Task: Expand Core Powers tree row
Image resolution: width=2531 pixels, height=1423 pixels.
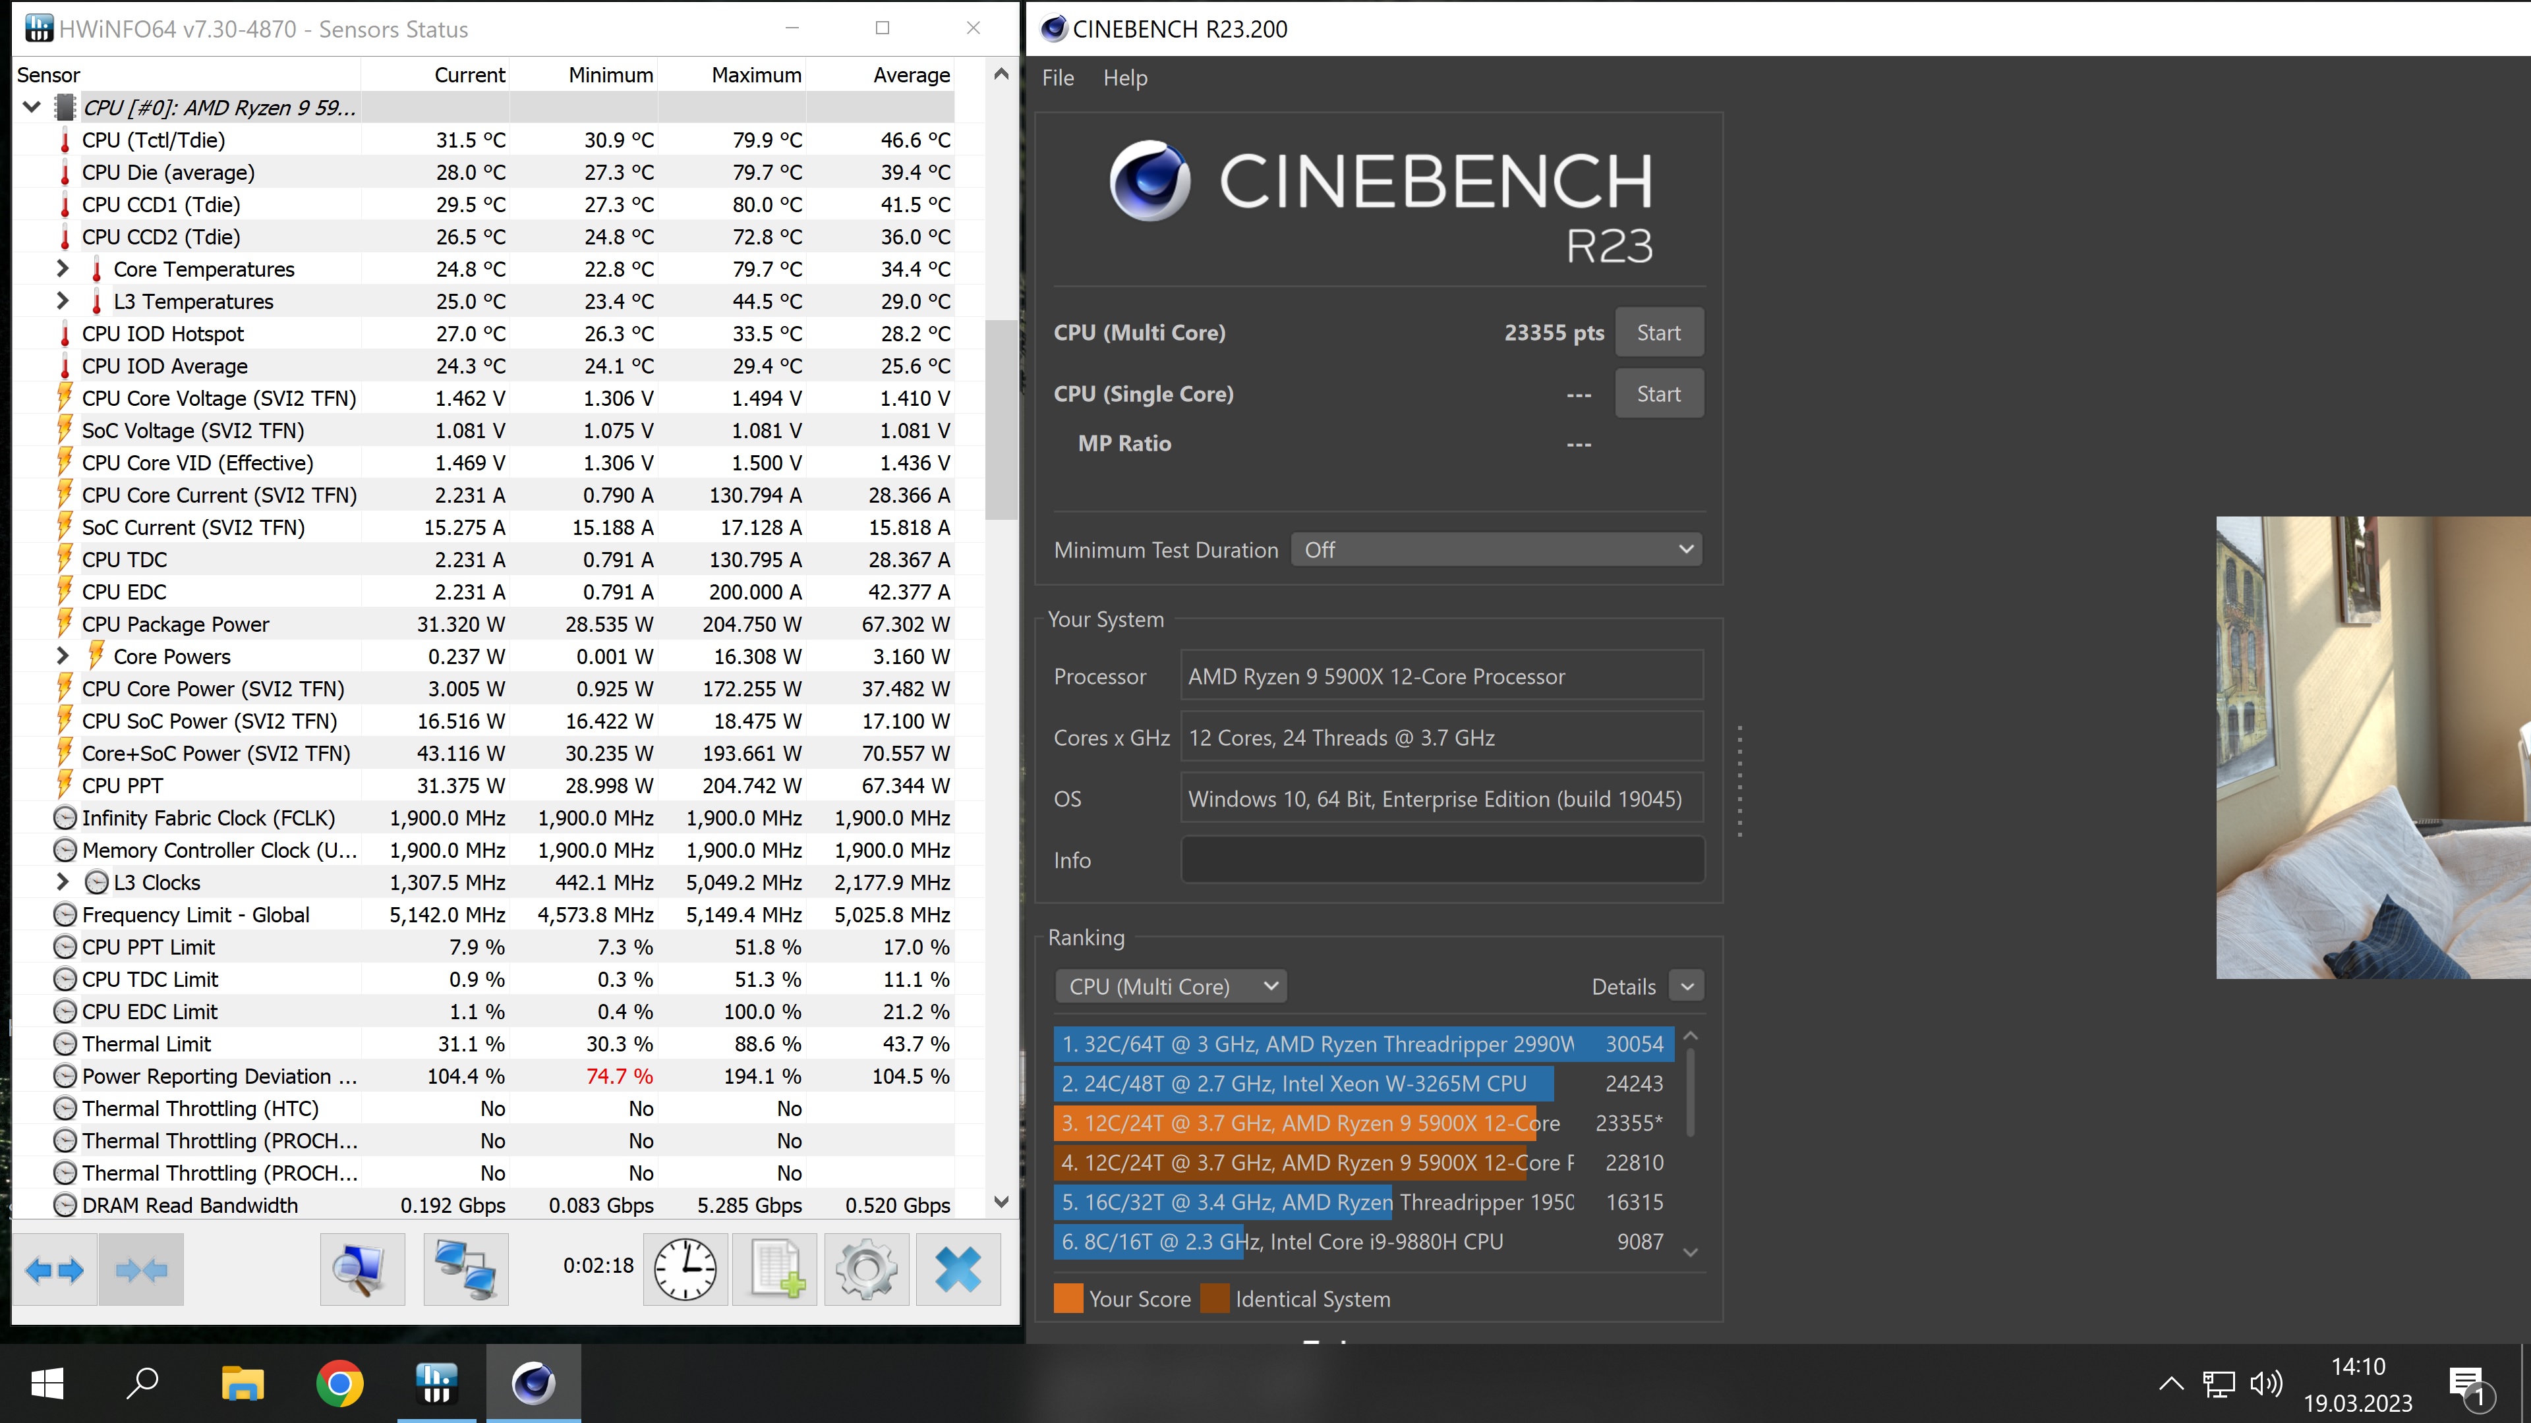Action: 63,655
